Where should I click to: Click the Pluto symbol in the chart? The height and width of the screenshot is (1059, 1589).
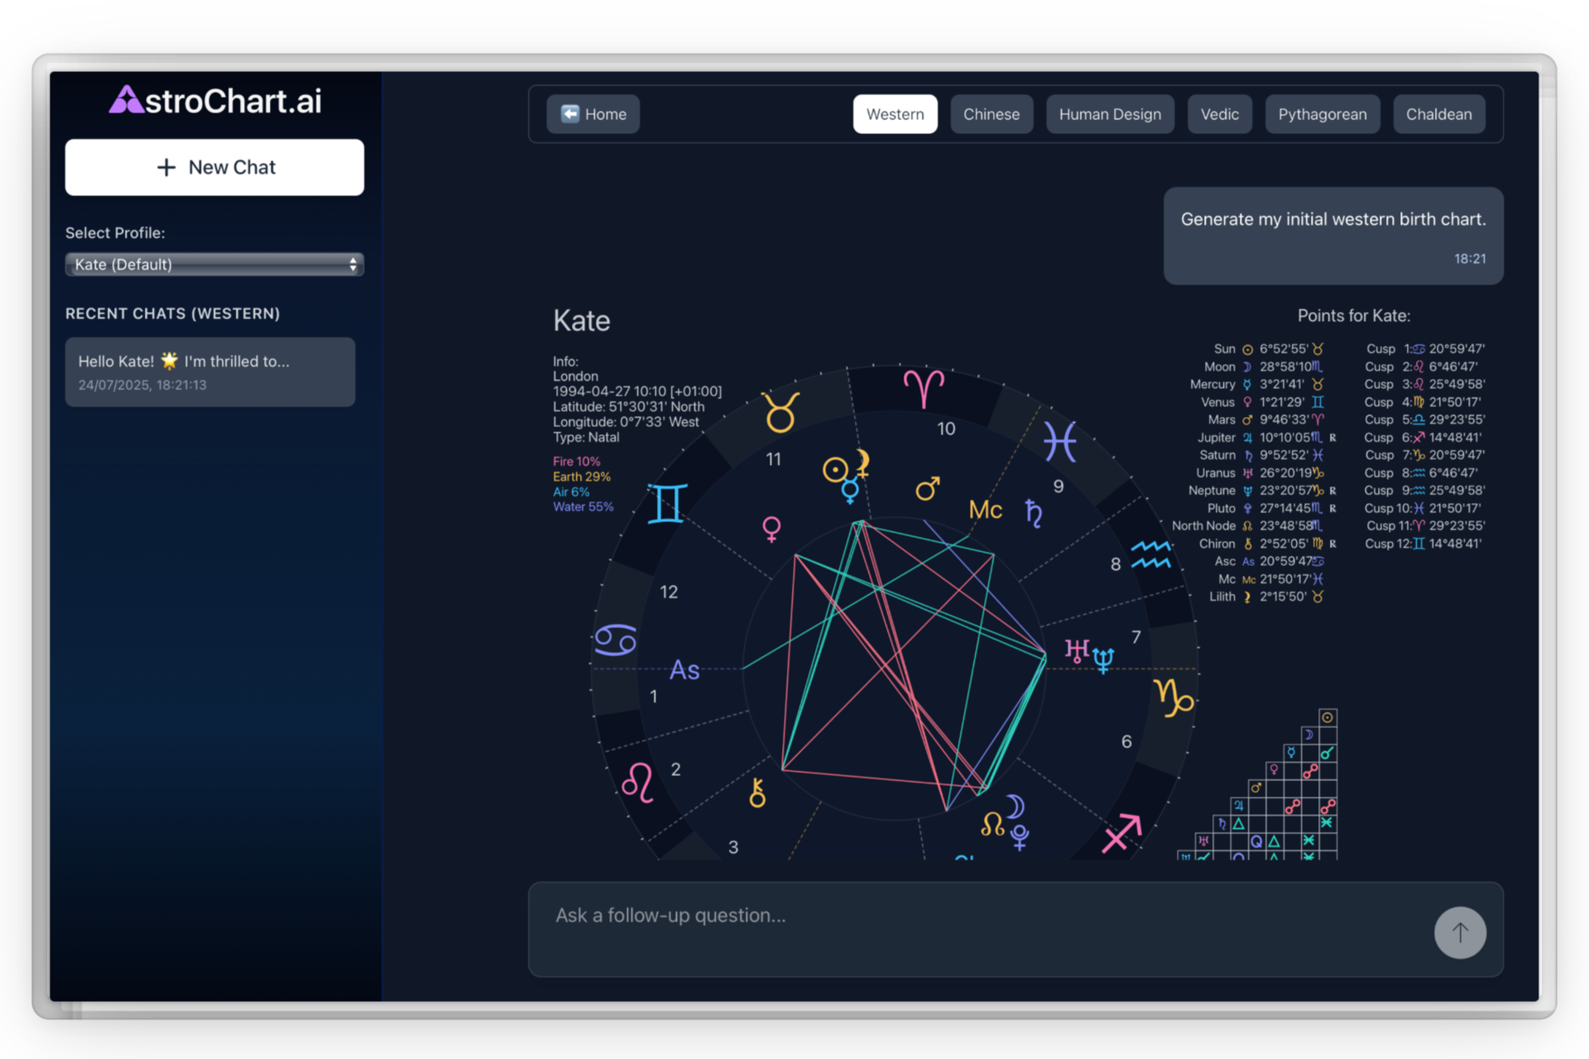pos(1020,837)
